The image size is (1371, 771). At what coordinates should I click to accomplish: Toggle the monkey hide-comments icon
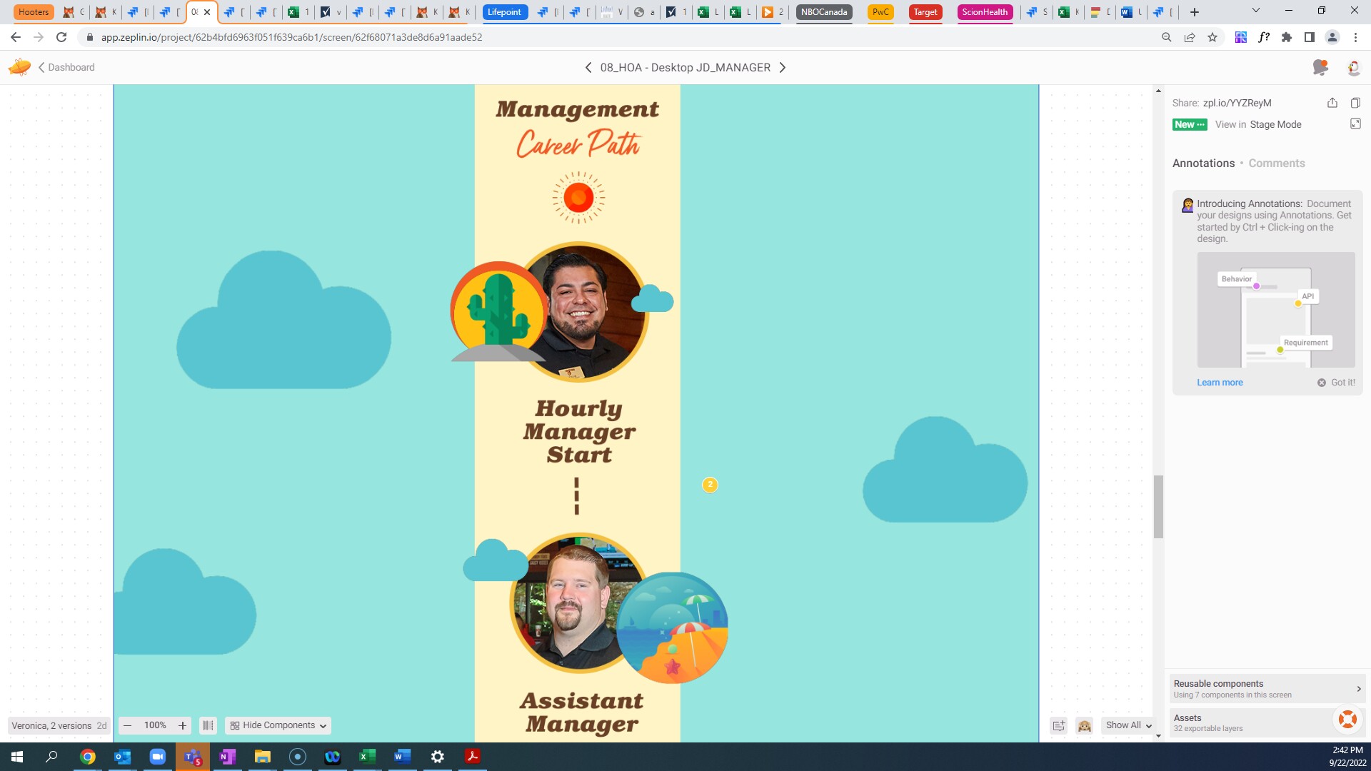tap(1084, 725)
